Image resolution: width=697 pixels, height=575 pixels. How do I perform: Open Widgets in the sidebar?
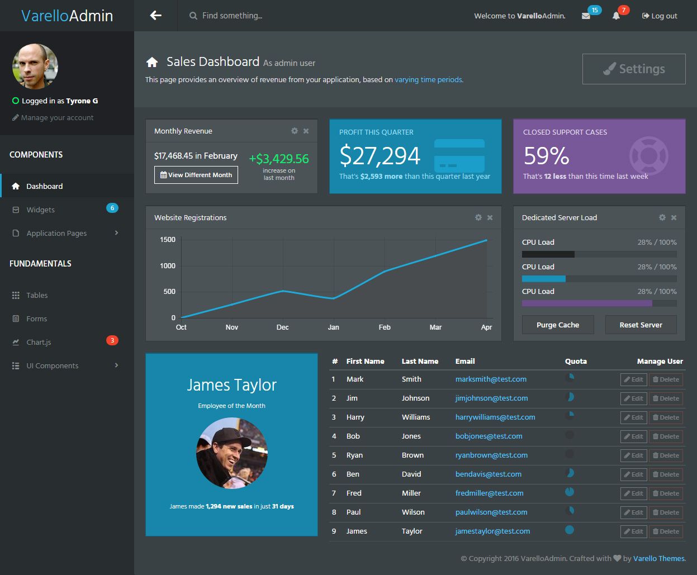coord(41,210)
